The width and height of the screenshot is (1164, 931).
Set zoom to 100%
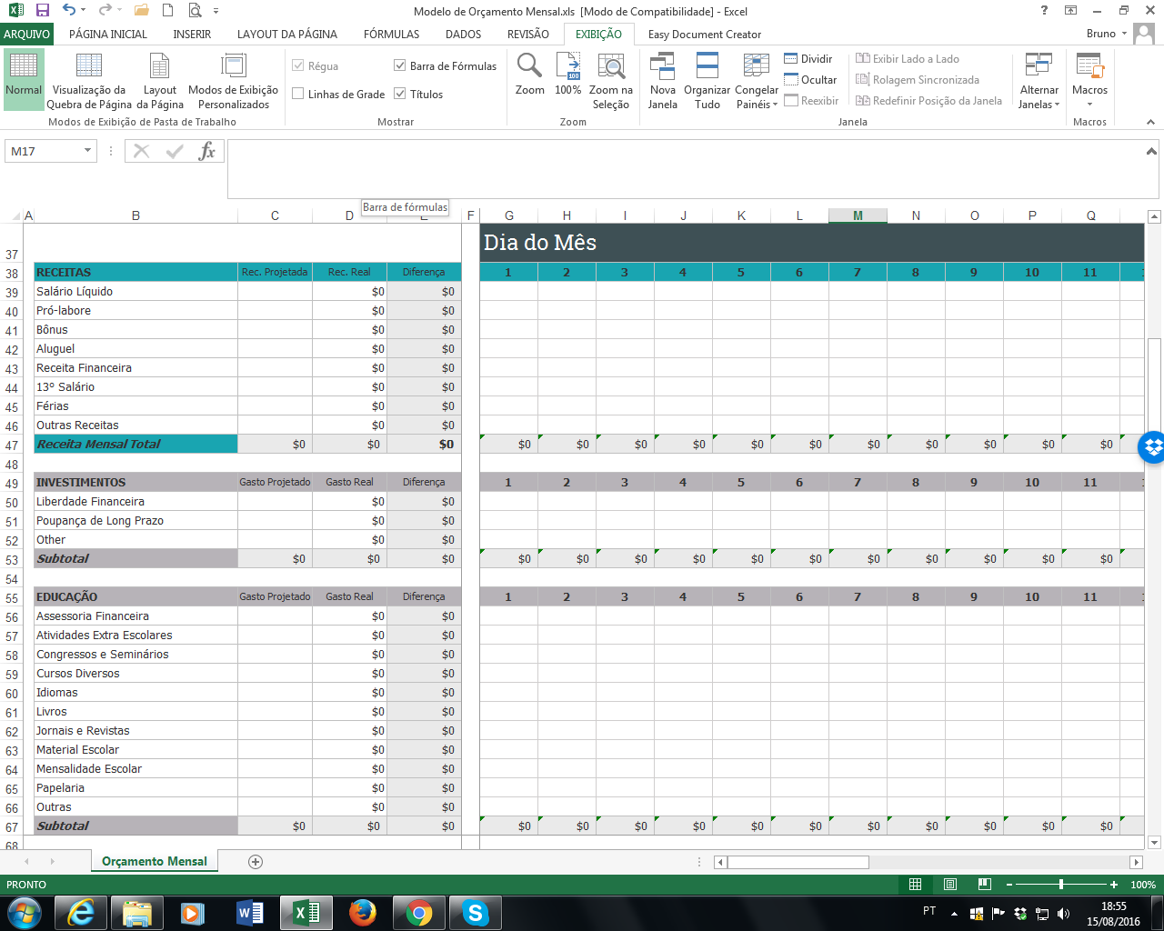point(567,75)
